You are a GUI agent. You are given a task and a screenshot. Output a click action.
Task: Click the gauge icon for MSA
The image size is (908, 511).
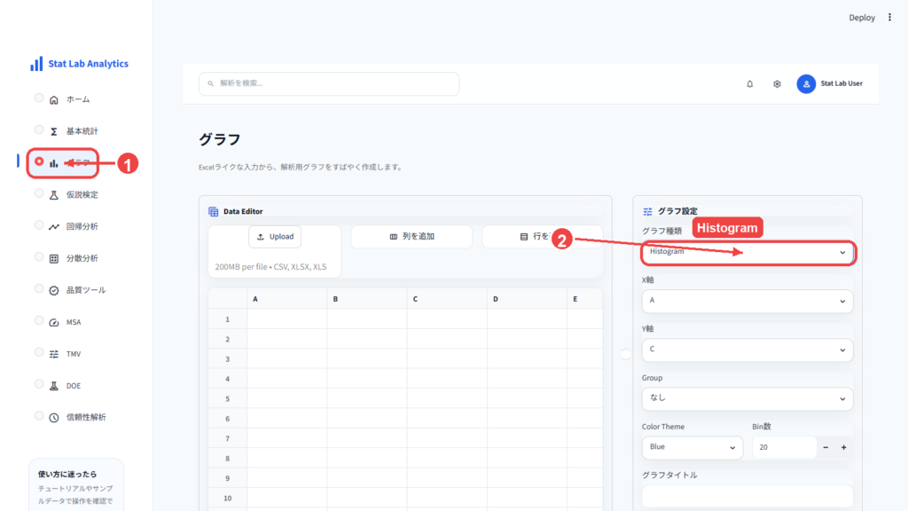54,322
